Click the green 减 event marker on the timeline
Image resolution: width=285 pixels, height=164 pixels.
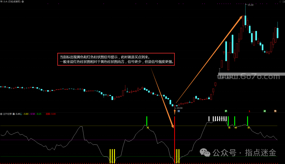tap(264, 111)
